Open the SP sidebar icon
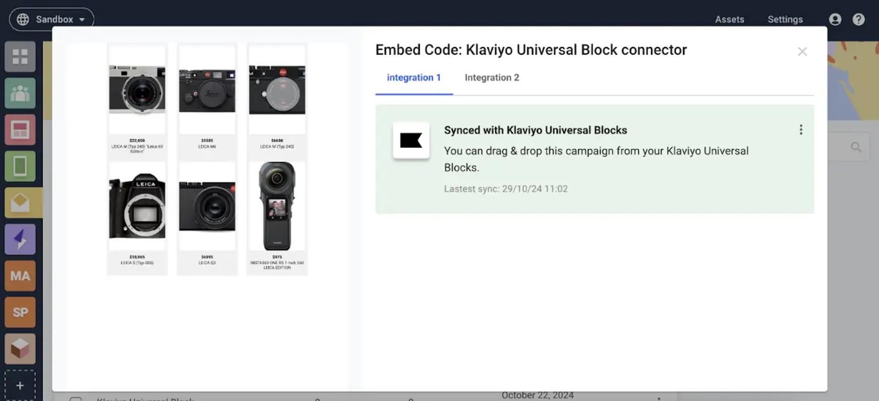The height and width of the screenshot is (401, 879). [x=20, y=312]
